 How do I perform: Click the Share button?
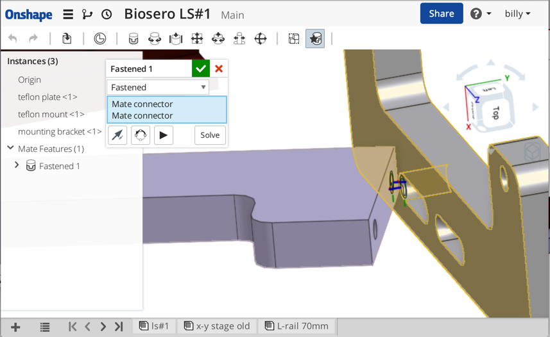(442, 13)
